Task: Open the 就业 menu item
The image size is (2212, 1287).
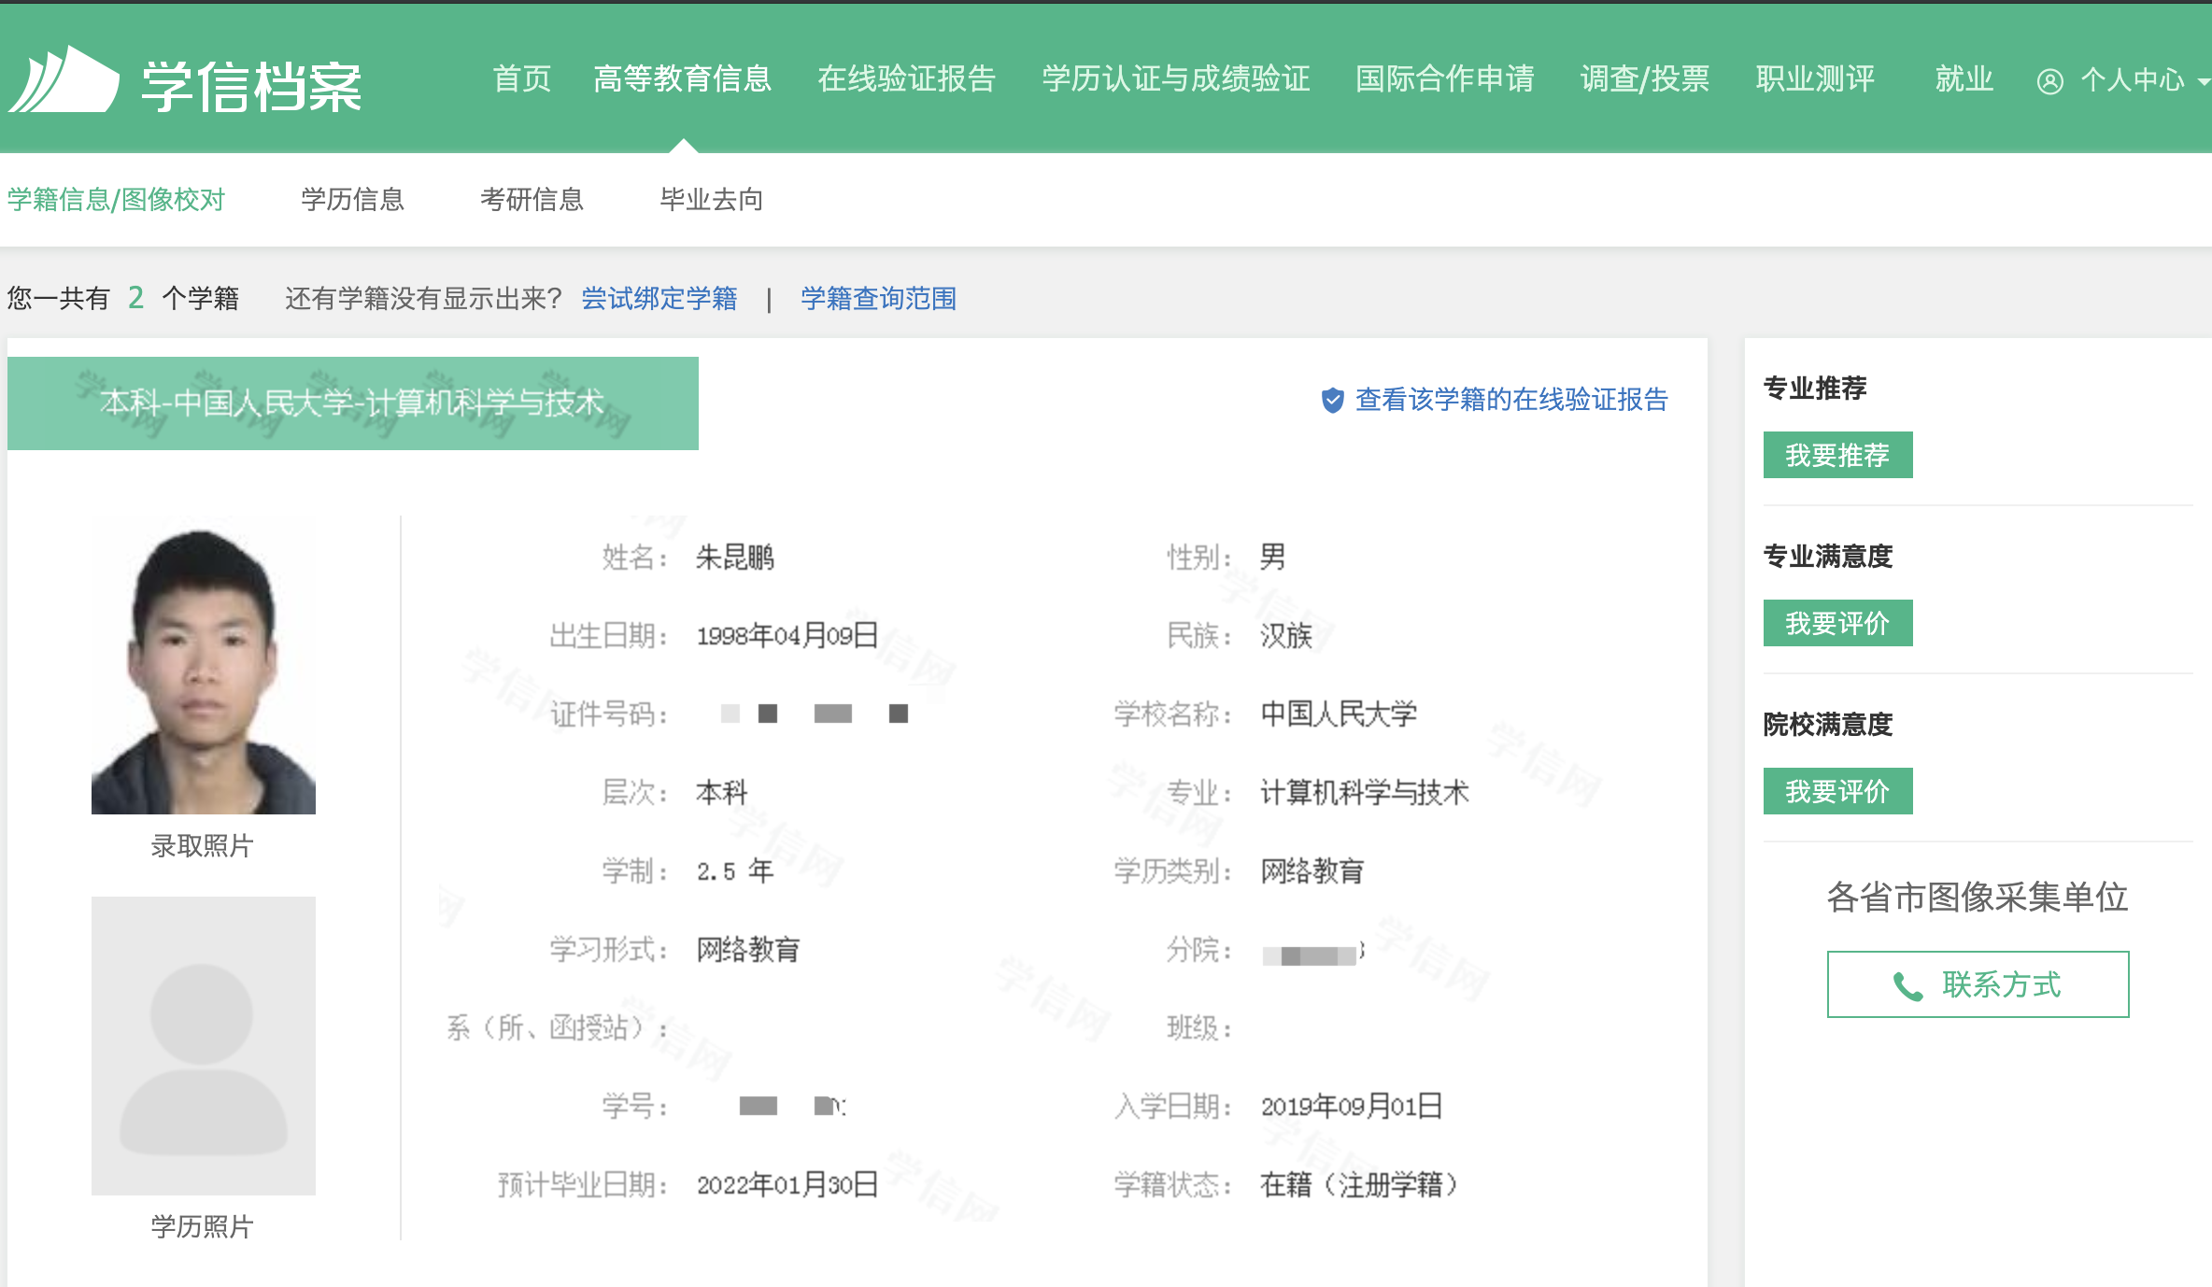Action: tap(1964, 79)
